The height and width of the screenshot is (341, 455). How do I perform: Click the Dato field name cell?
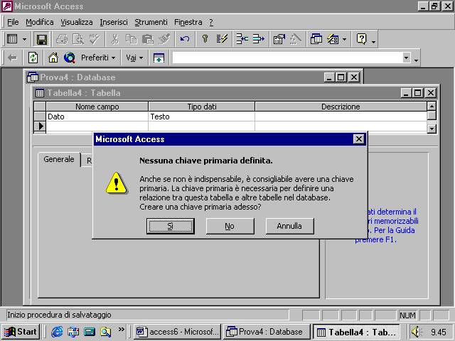pos(97,117)
